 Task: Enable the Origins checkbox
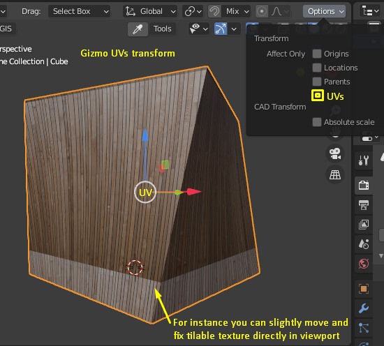coord(317,54)
